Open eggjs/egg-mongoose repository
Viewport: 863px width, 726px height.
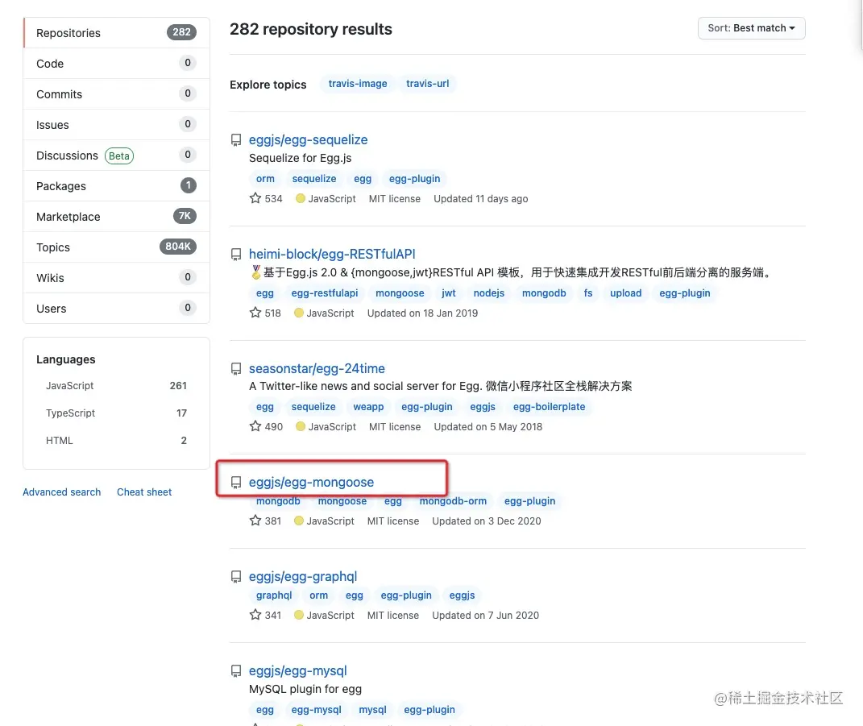(312, 482)
